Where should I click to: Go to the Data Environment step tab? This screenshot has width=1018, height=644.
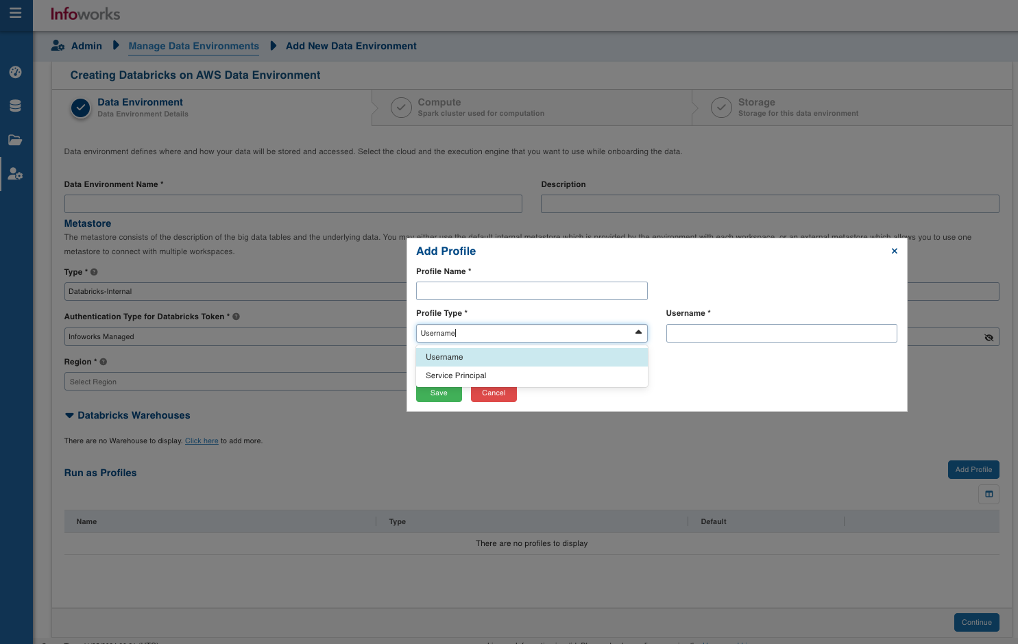click(212, 108)
